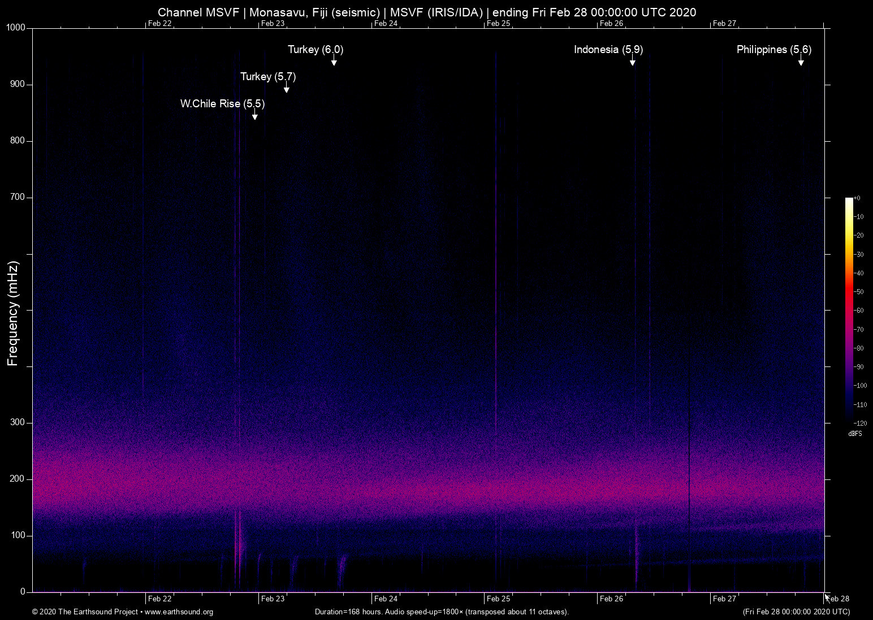Click the Duration=168 hours footer text

(x=442, y=612)
